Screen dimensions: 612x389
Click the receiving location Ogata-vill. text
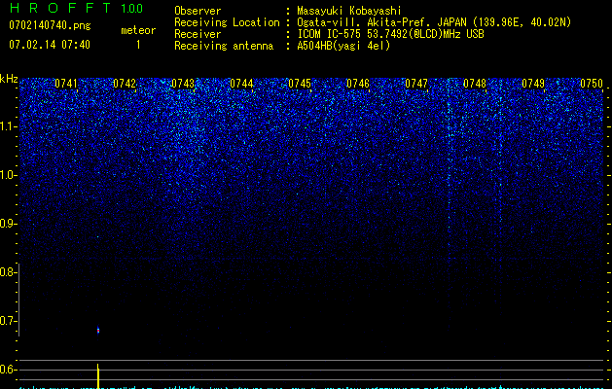(x=434, y=22)
